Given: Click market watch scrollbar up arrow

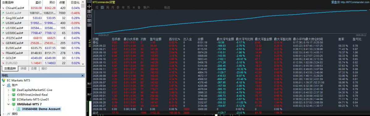Looking at the screenshot, I should tap(83, 2).
